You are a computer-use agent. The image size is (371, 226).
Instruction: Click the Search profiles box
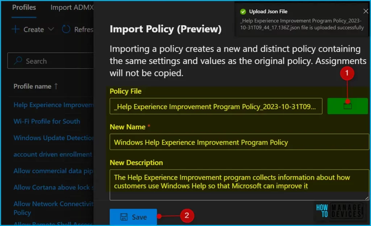coord(51,61)
